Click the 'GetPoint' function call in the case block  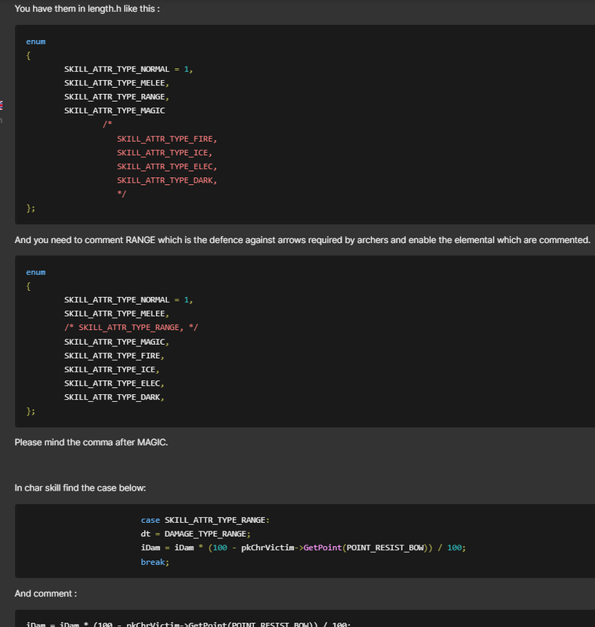pyautogui.click(x=322, y=548)
